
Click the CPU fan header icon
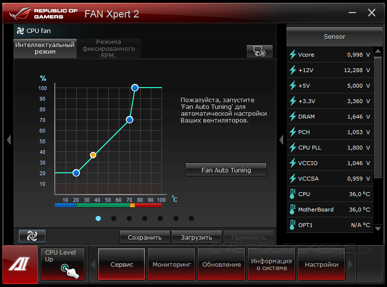(x=20, y=31)
